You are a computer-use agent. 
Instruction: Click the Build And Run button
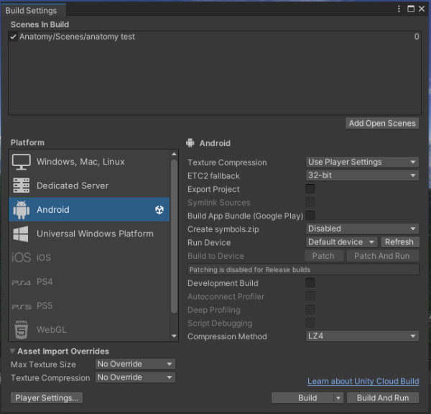383,398
